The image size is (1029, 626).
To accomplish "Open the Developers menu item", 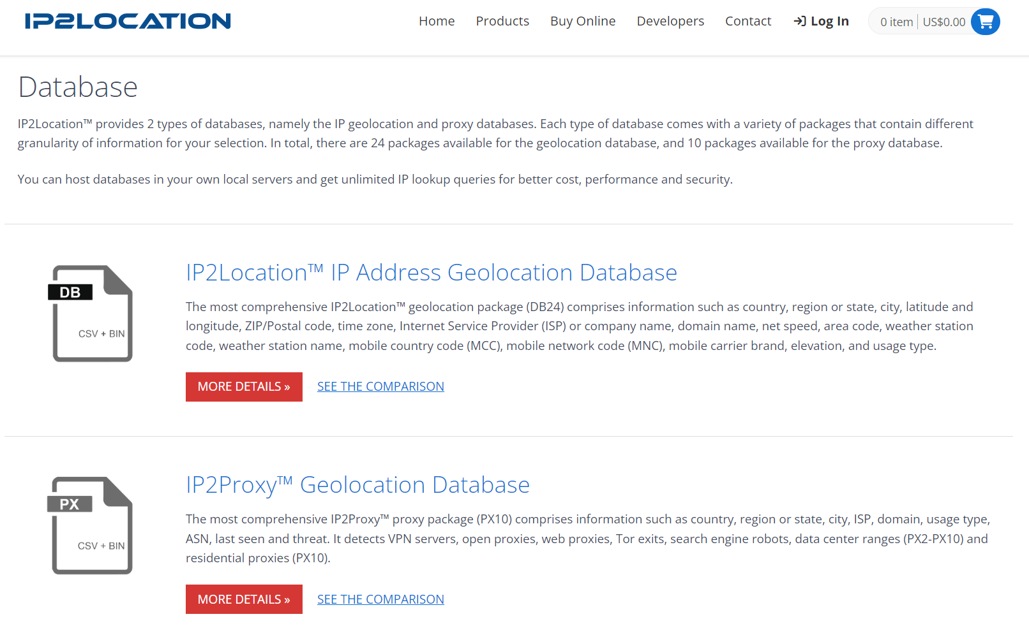I will pyautogui.click(x=670, y=20).
